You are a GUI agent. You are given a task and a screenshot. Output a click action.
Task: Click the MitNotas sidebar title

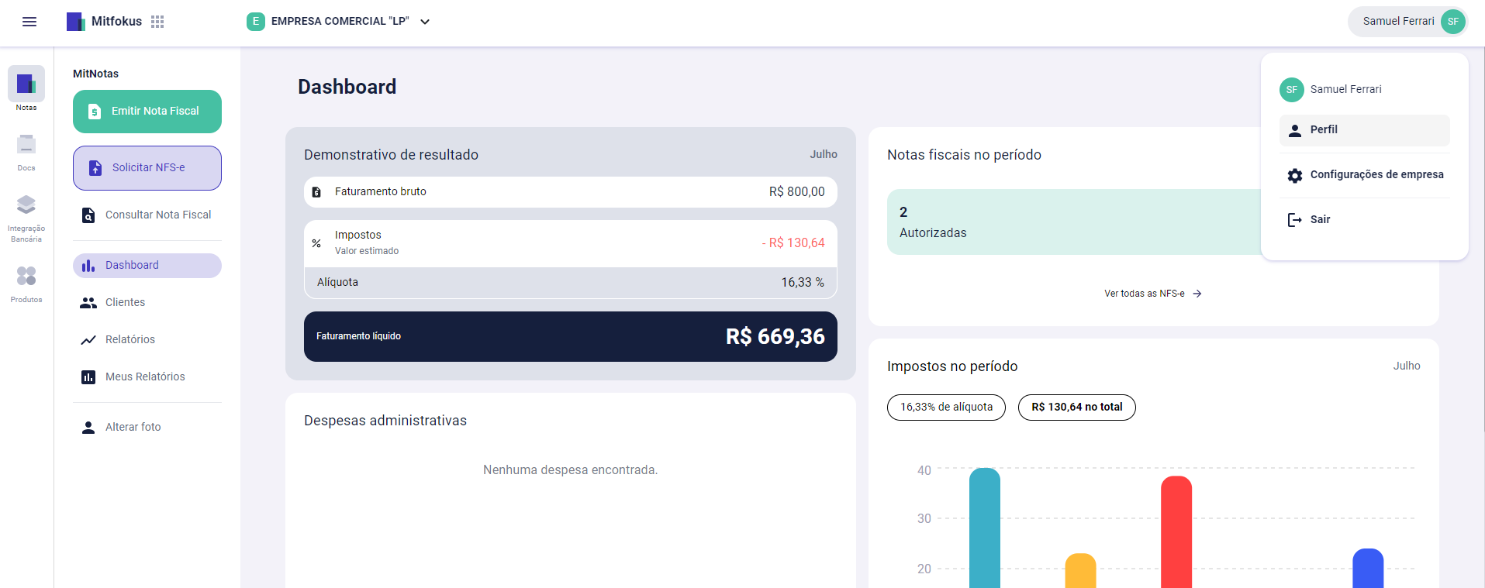coord(96,74)
